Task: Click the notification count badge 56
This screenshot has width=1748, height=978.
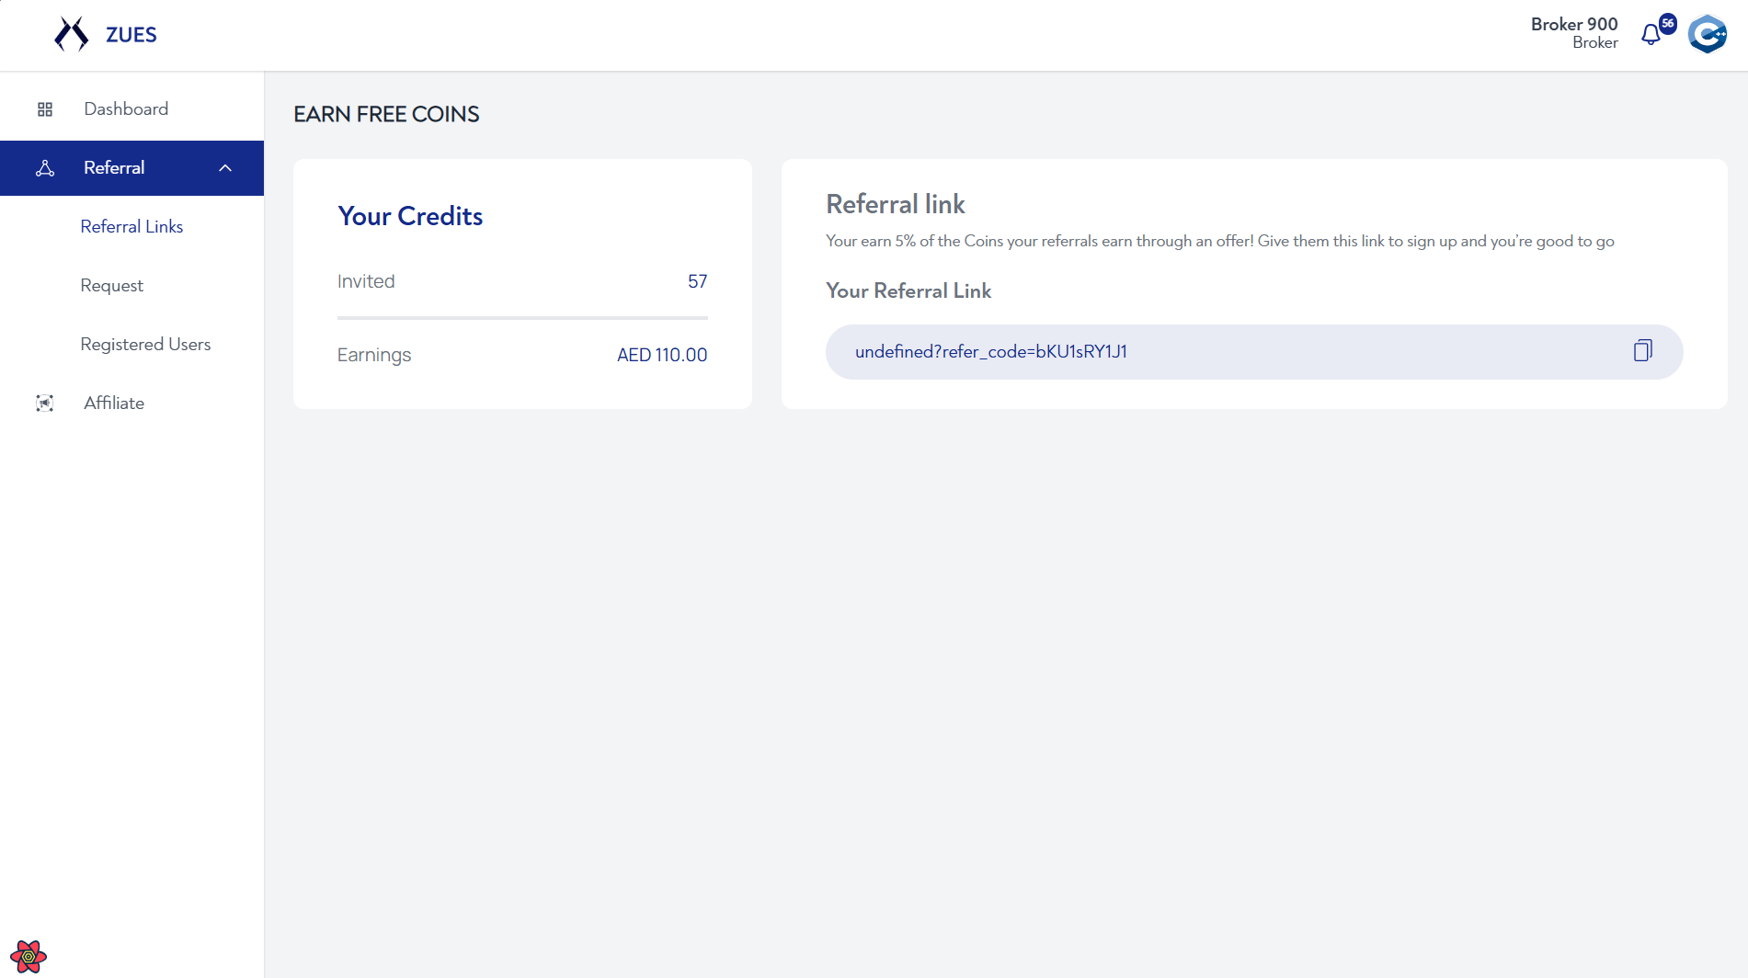Action: pos(1667,23)
